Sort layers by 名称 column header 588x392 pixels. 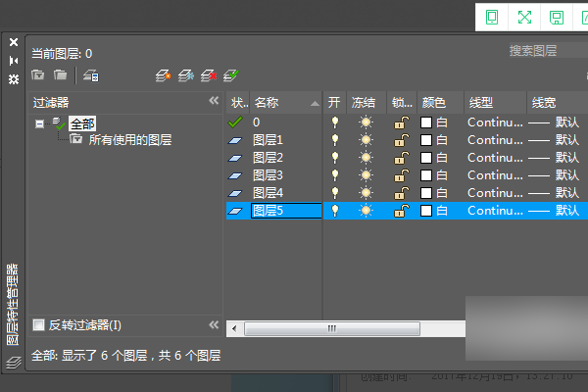(x=286, y=102)
